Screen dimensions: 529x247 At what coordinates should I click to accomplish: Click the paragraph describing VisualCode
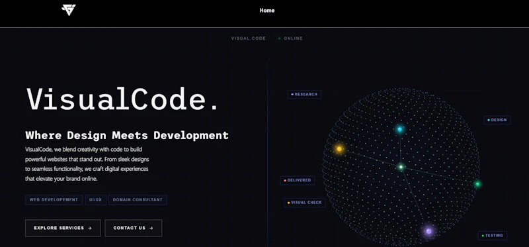point(87,164)
